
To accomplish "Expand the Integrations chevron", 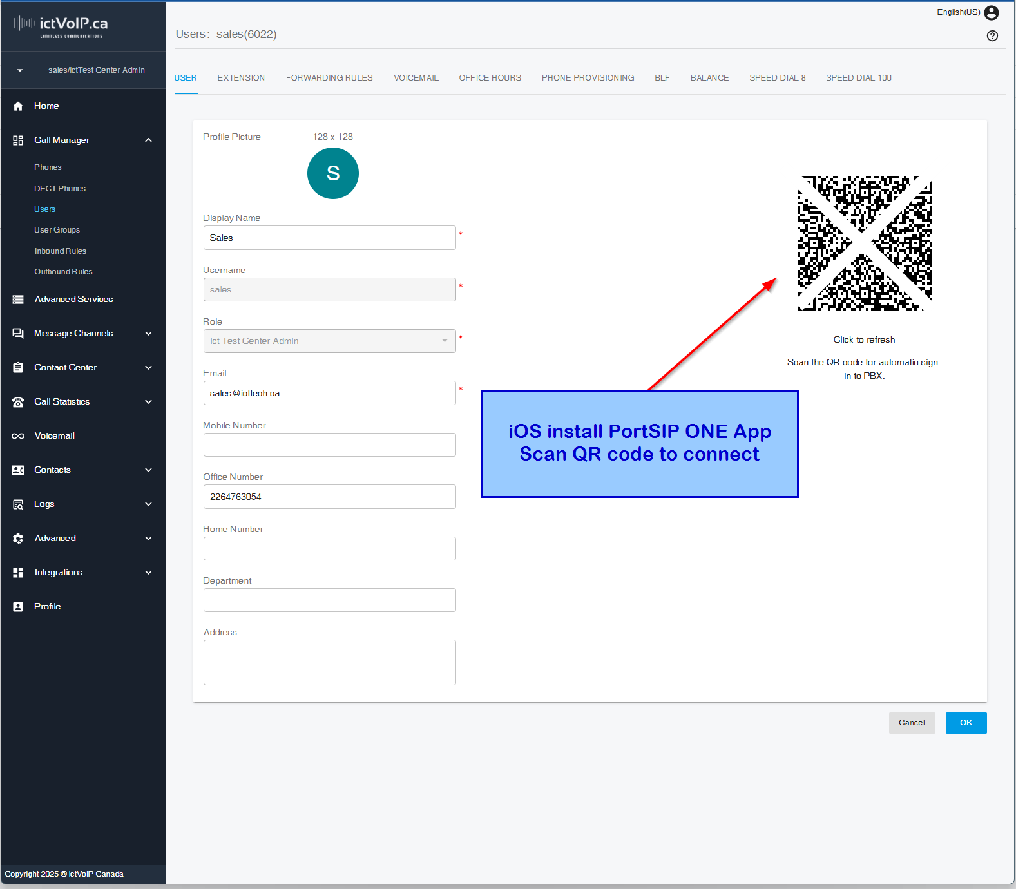I will point(149,573).
